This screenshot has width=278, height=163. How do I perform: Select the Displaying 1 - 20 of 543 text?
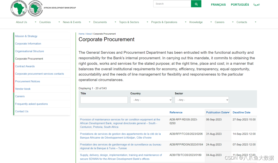tap(93, 88)
